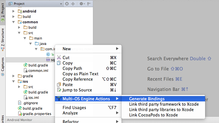
Task: Open the gear settings icon in Project panel
Action: 82,4
